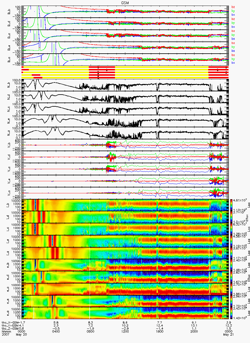Click the N_a density panel label

click(9, 133)
